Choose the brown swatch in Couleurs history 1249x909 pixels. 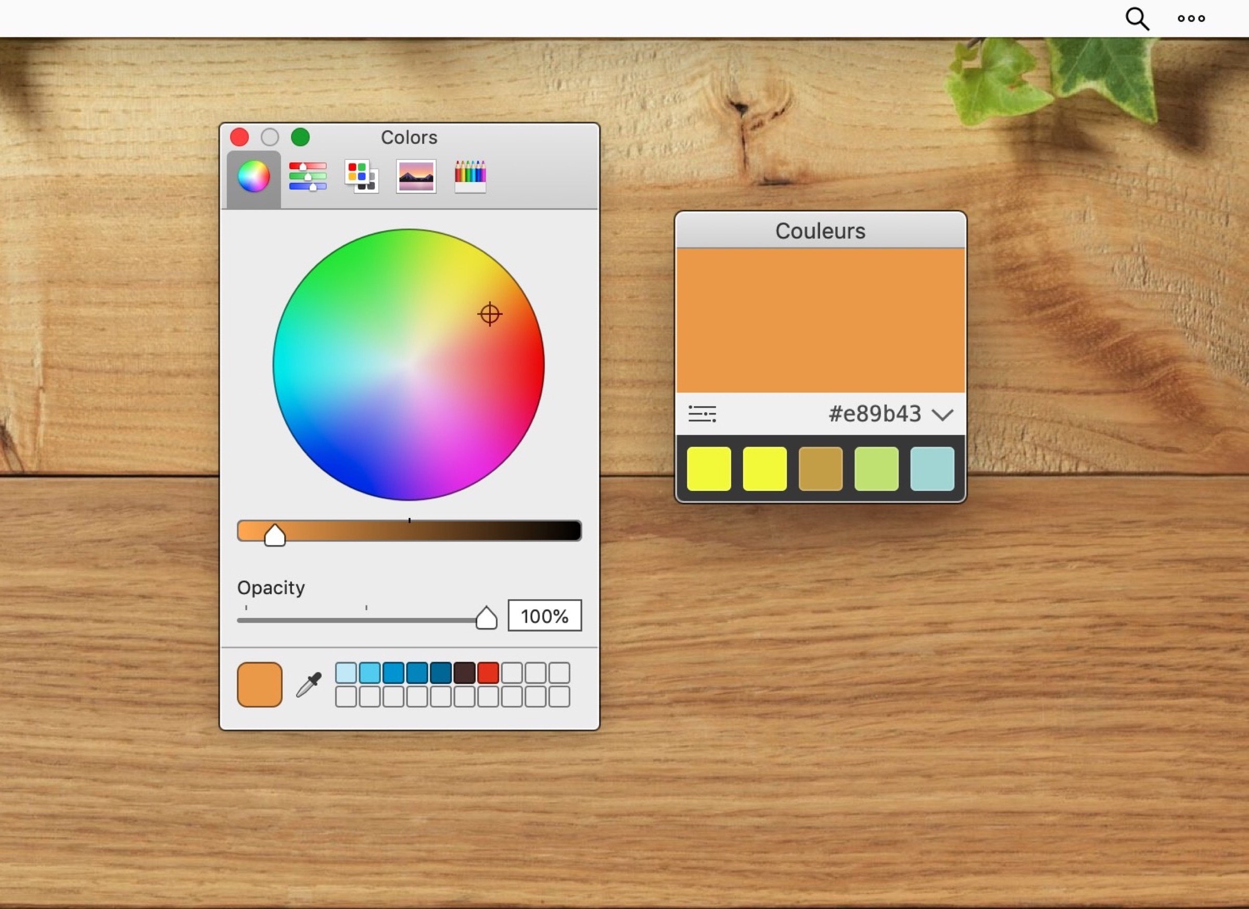pyautogui.click(x=820, y=469)
